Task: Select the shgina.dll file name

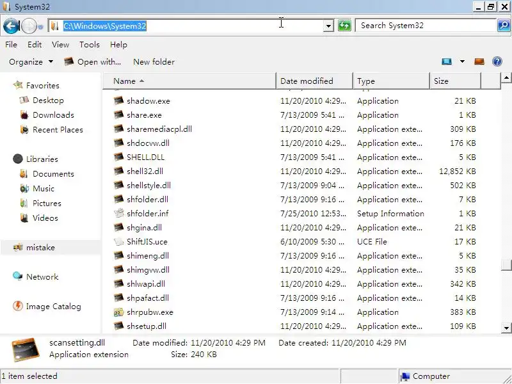Action: tap(145, 228)
